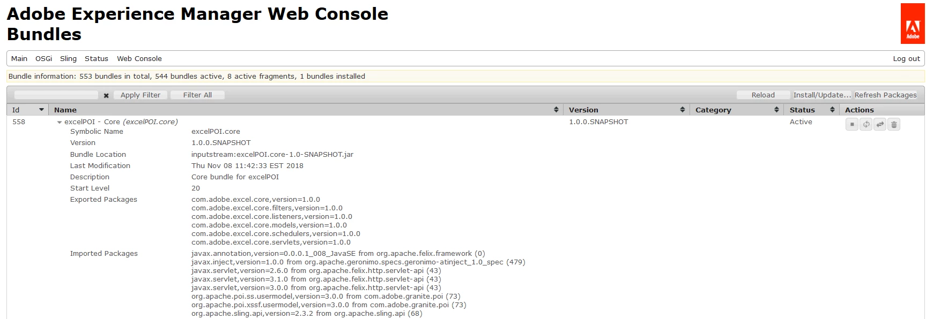
Task: Open the excelPOI - Core bundle link
Action: click(x=121, y=122)
